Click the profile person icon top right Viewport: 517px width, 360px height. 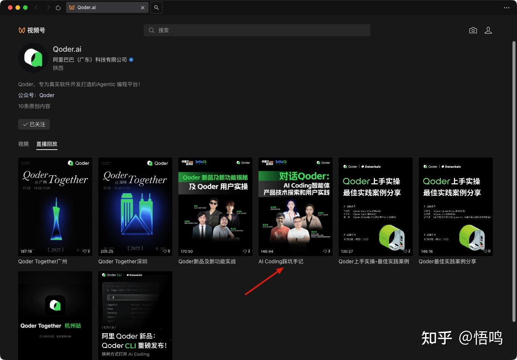[488, 30]
